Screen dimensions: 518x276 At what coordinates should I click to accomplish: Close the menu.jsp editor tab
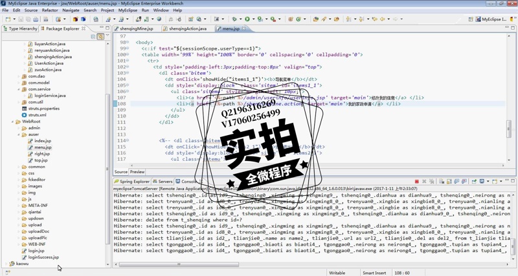pos(243,29)
